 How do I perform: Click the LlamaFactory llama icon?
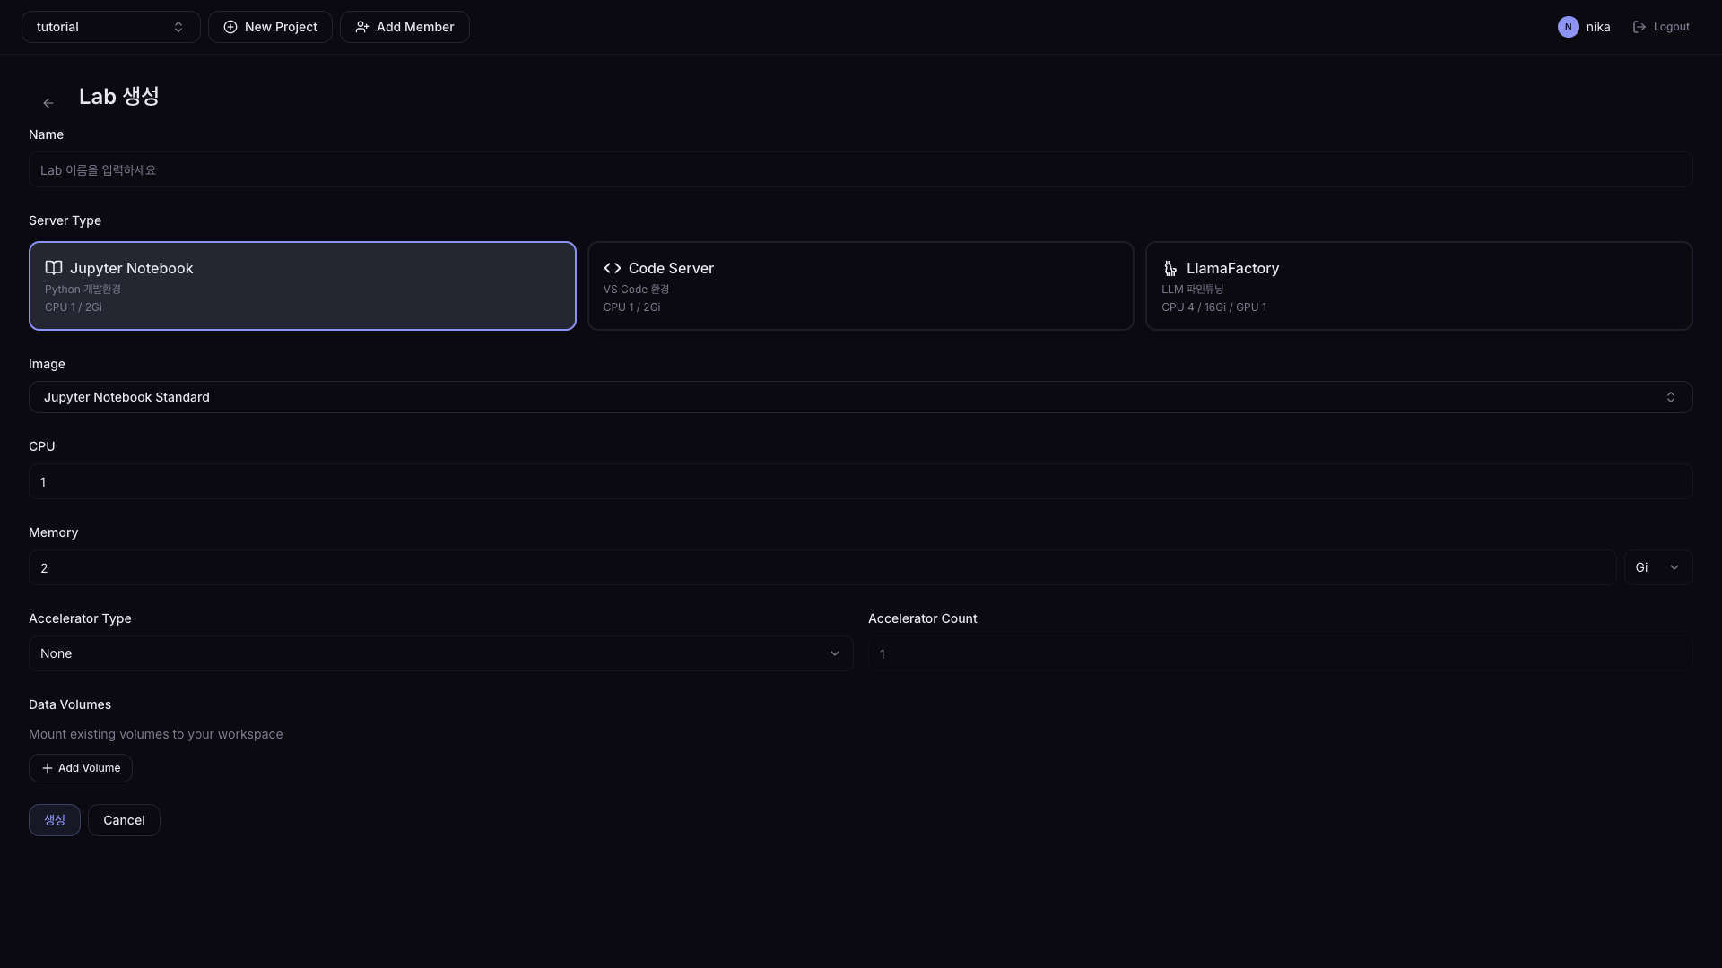point(1170,268)
